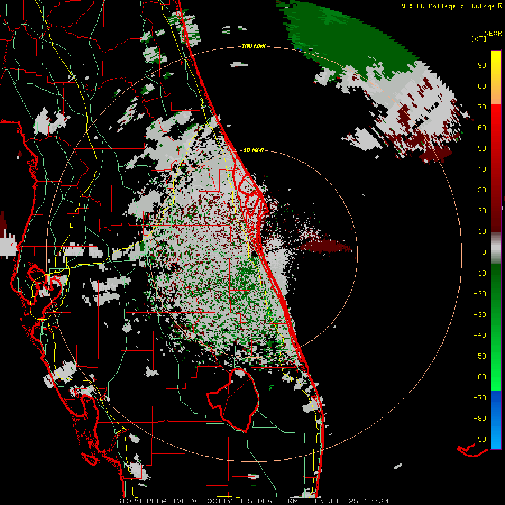Click the 60 value on the velocity scale

[x=482, y=127]
